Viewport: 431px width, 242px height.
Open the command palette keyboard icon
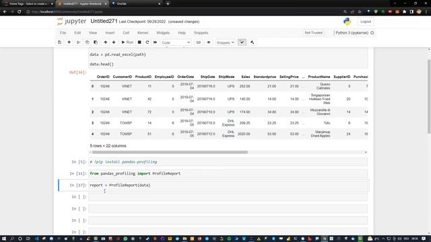tap(198, 42)
